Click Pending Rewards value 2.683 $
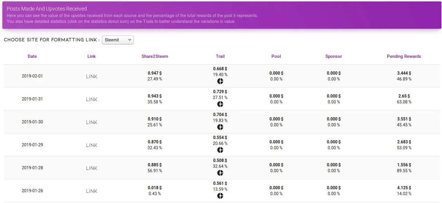Screen dimensions: 442x203 pyautogui.click(x=404, y=142)
